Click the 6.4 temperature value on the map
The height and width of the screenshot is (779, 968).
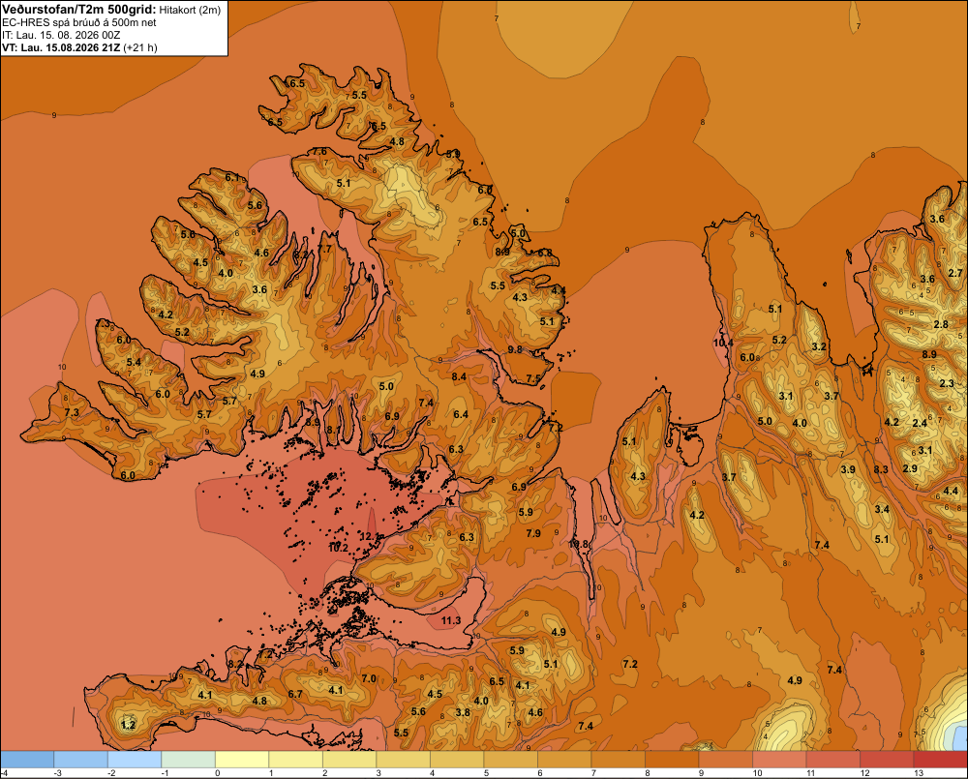coord(461,414)
